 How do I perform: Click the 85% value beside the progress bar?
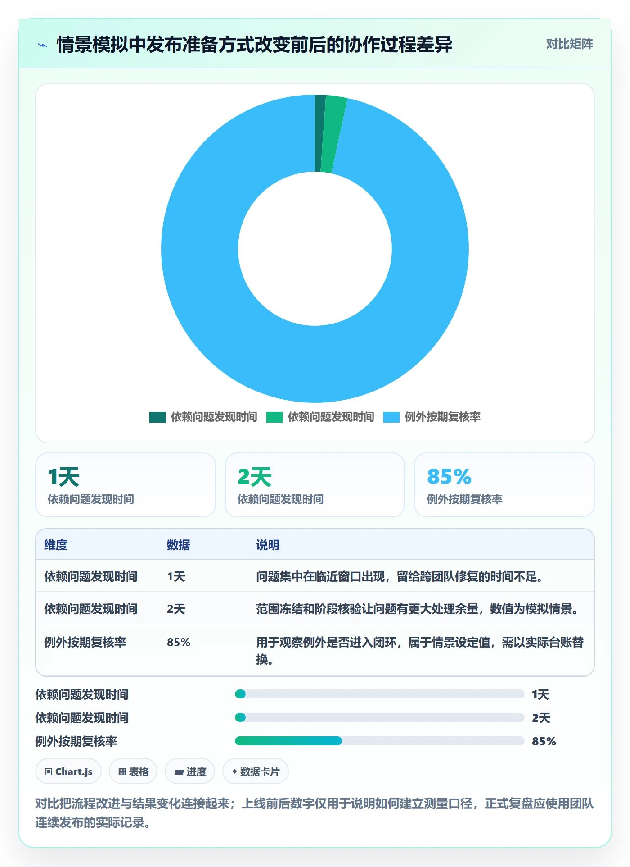544,741
